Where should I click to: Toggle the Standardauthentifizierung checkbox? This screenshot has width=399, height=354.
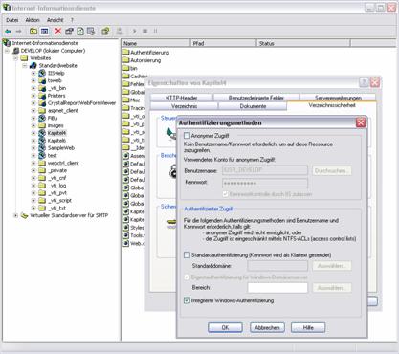188,255
